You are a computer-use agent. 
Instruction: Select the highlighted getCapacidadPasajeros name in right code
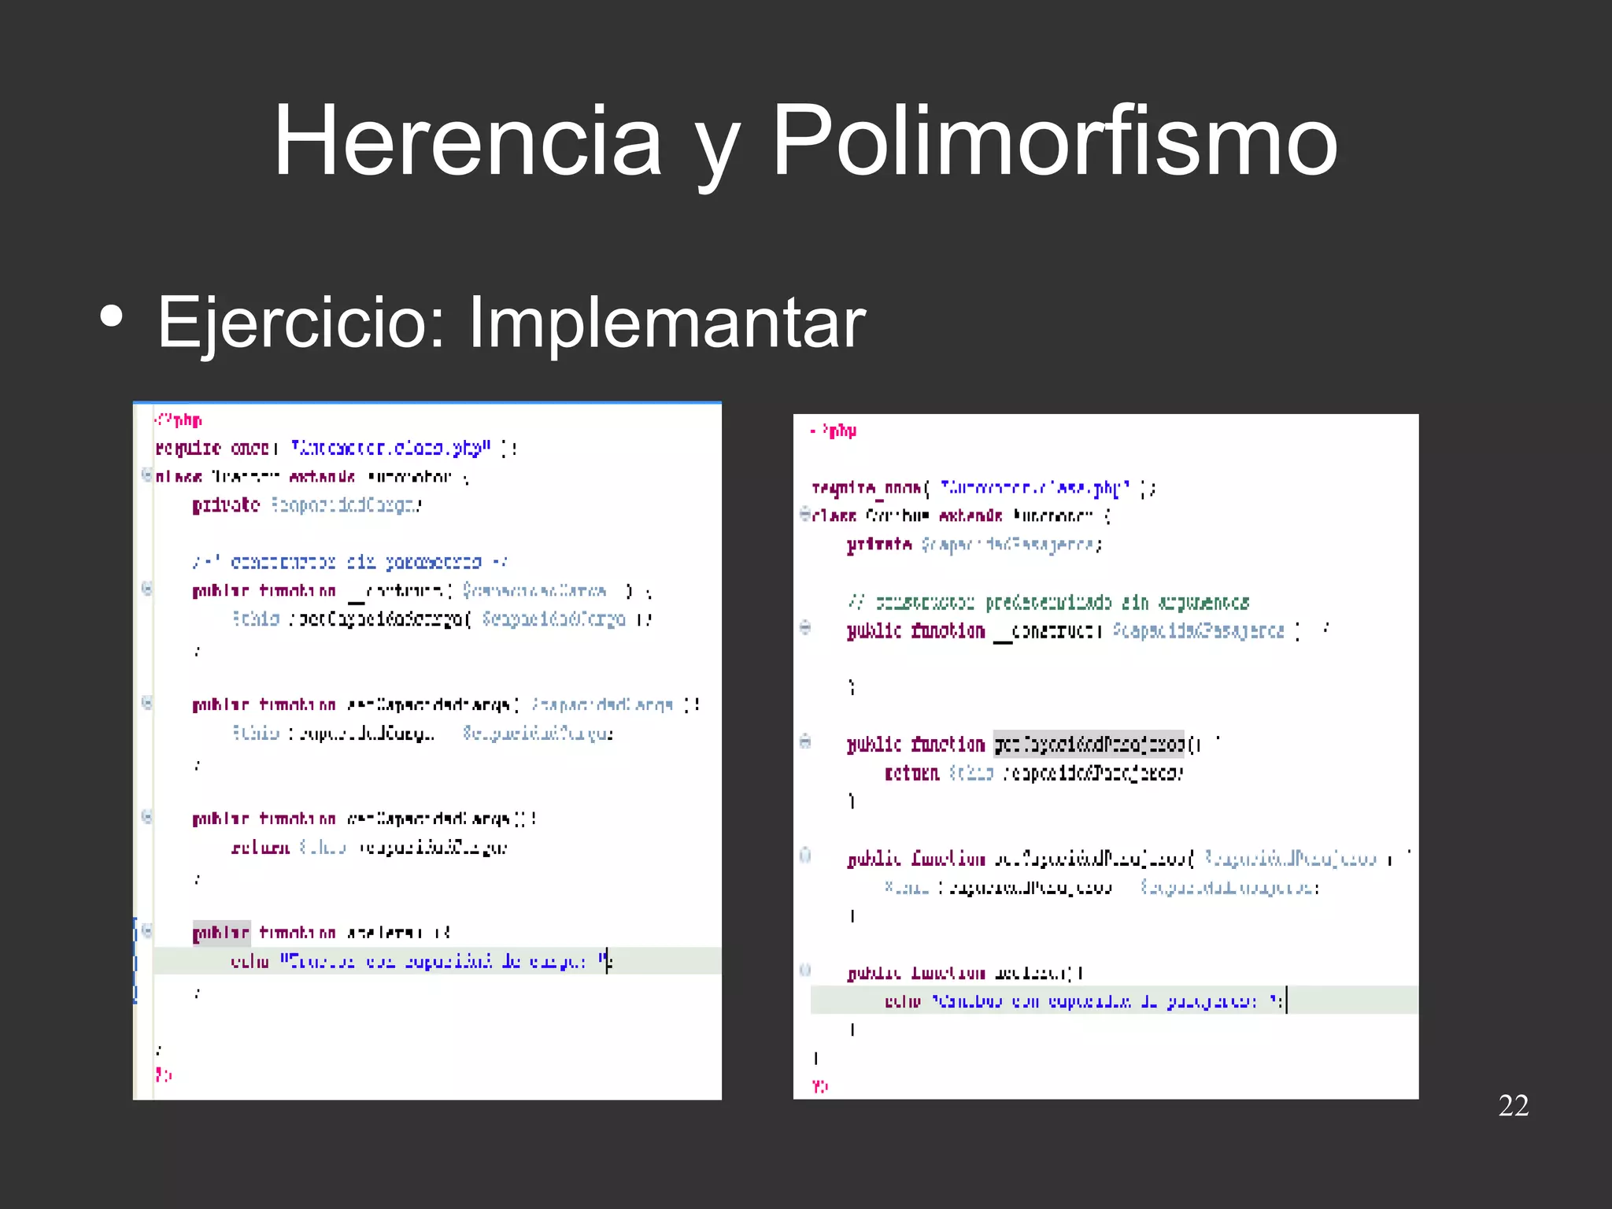[1089, 744]
